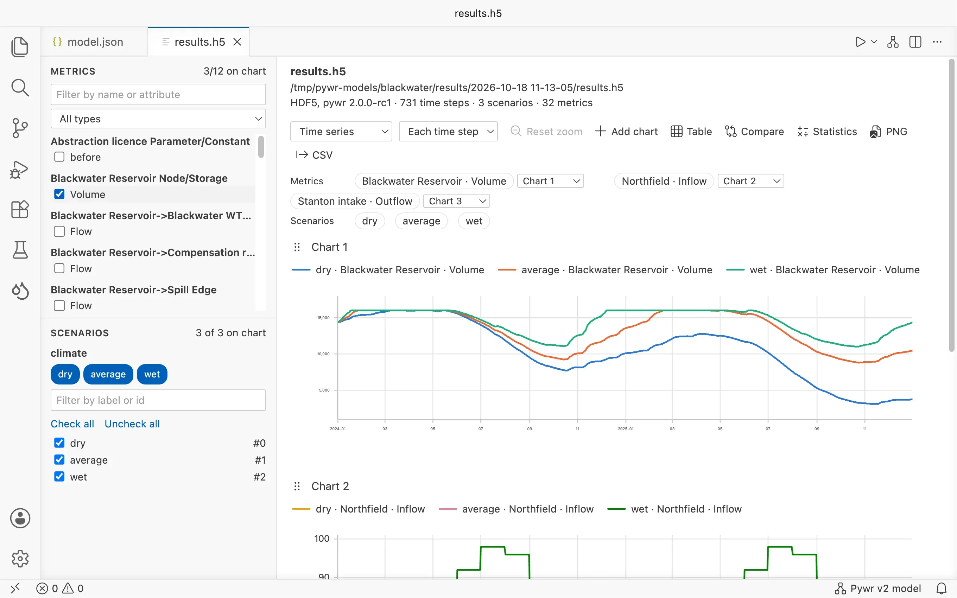Open the Time series dropdown
Screen dimensions: 957x598
point(341,131)
